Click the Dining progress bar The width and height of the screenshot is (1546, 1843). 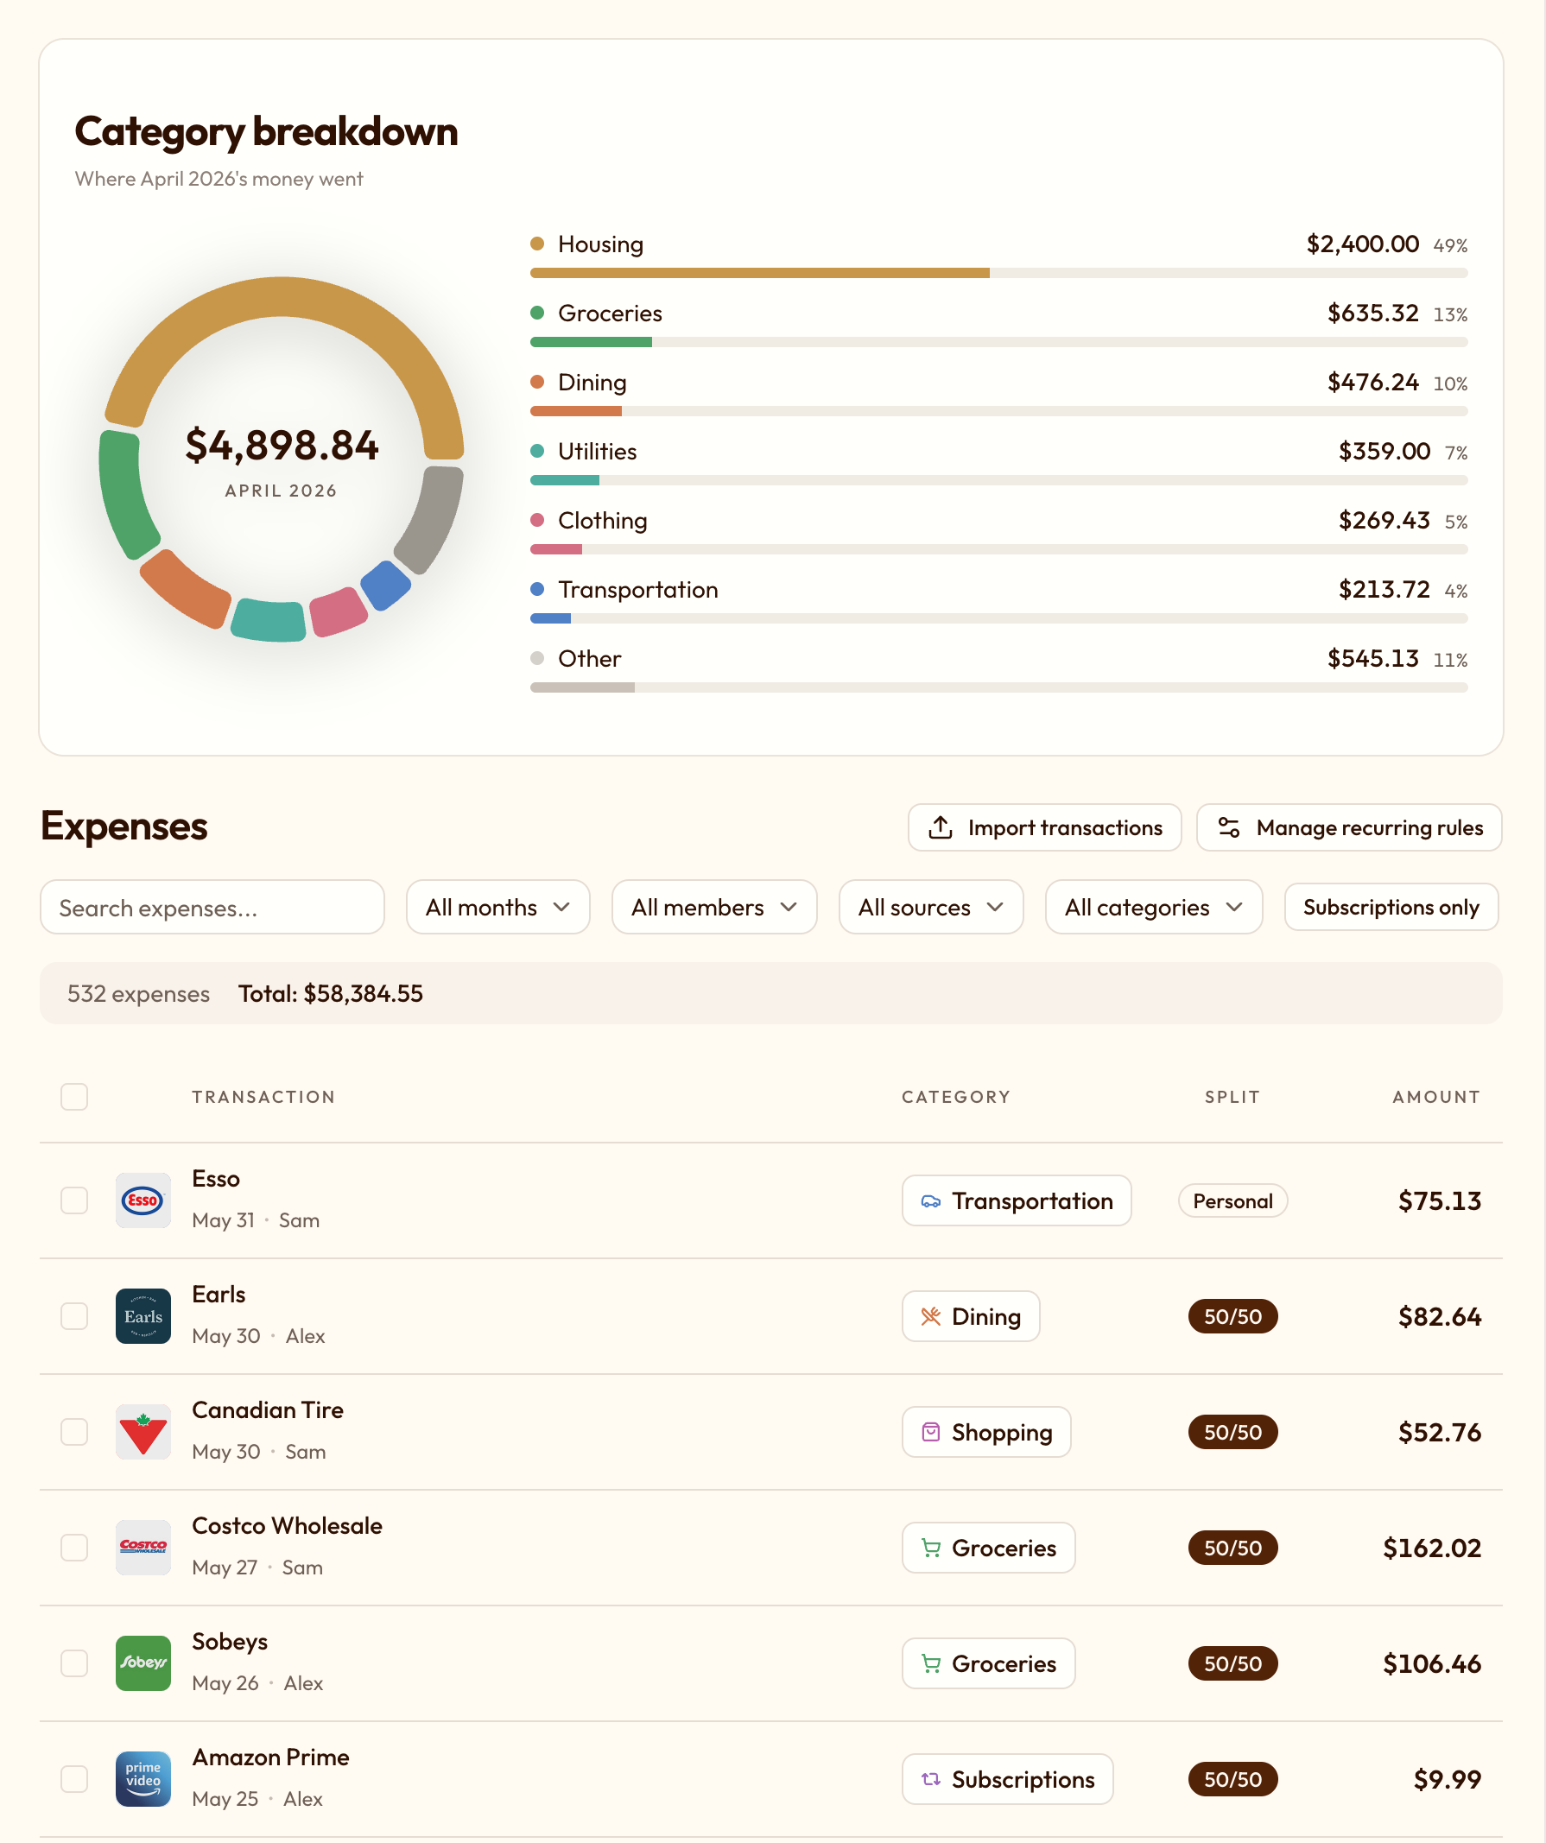tap(999, 412)
